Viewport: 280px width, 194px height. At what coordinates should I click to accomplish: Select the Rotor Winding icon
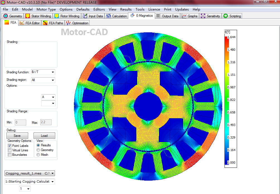(57, 16)
